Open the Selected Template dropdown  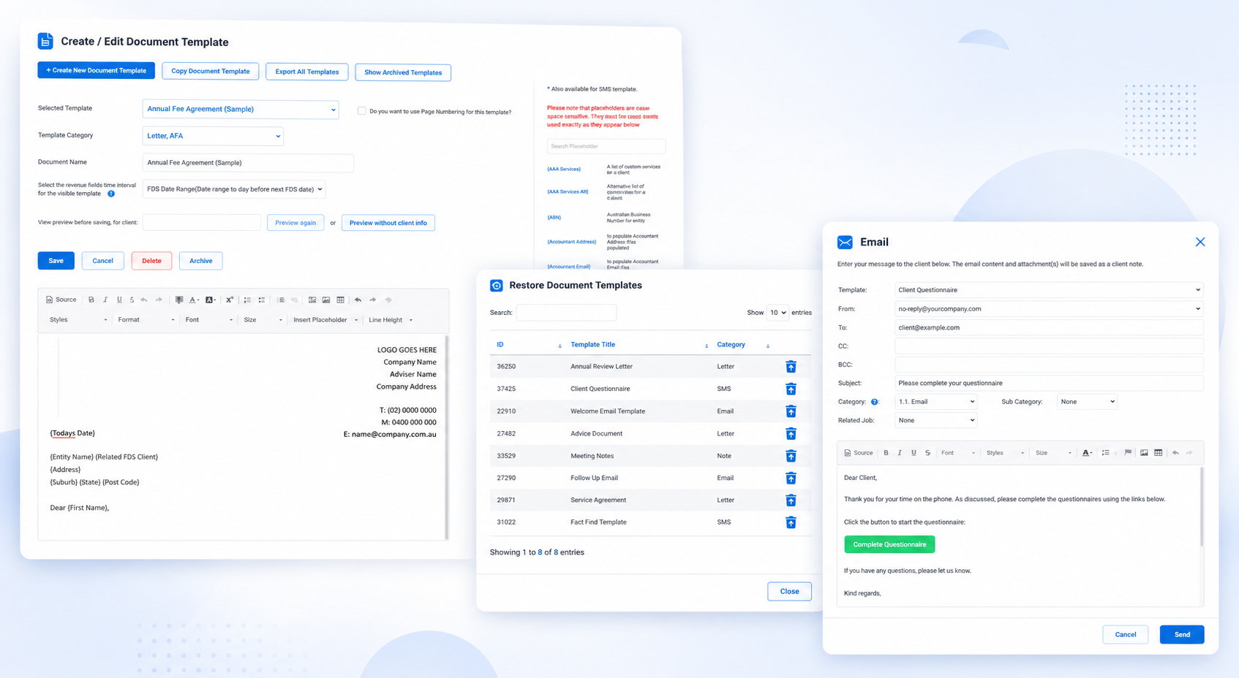(x=241, y=109)
